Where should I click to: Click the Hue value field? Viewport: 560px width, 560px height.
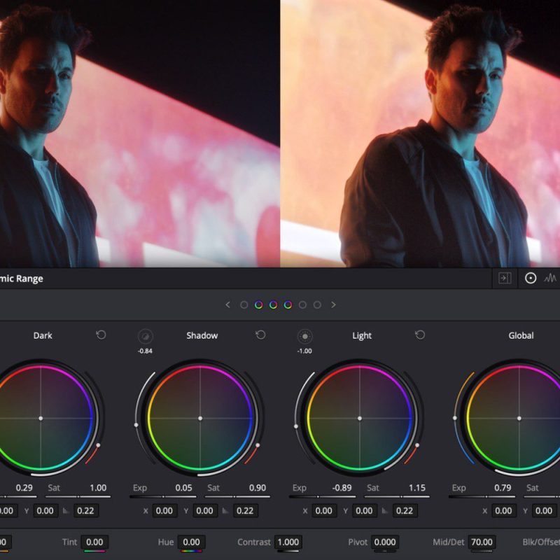pos(191,542)
